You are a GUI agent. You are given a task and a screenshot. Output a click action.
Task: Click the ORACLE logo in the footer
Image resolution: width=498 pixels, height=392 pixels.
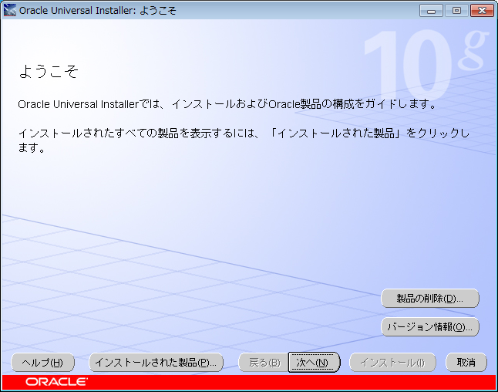(x=56, y=382)
